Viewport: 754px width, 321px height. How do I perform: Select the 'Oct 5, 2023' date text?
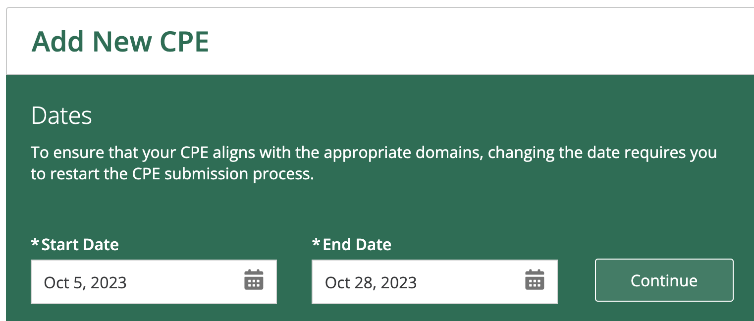click(x=85, y=283)
